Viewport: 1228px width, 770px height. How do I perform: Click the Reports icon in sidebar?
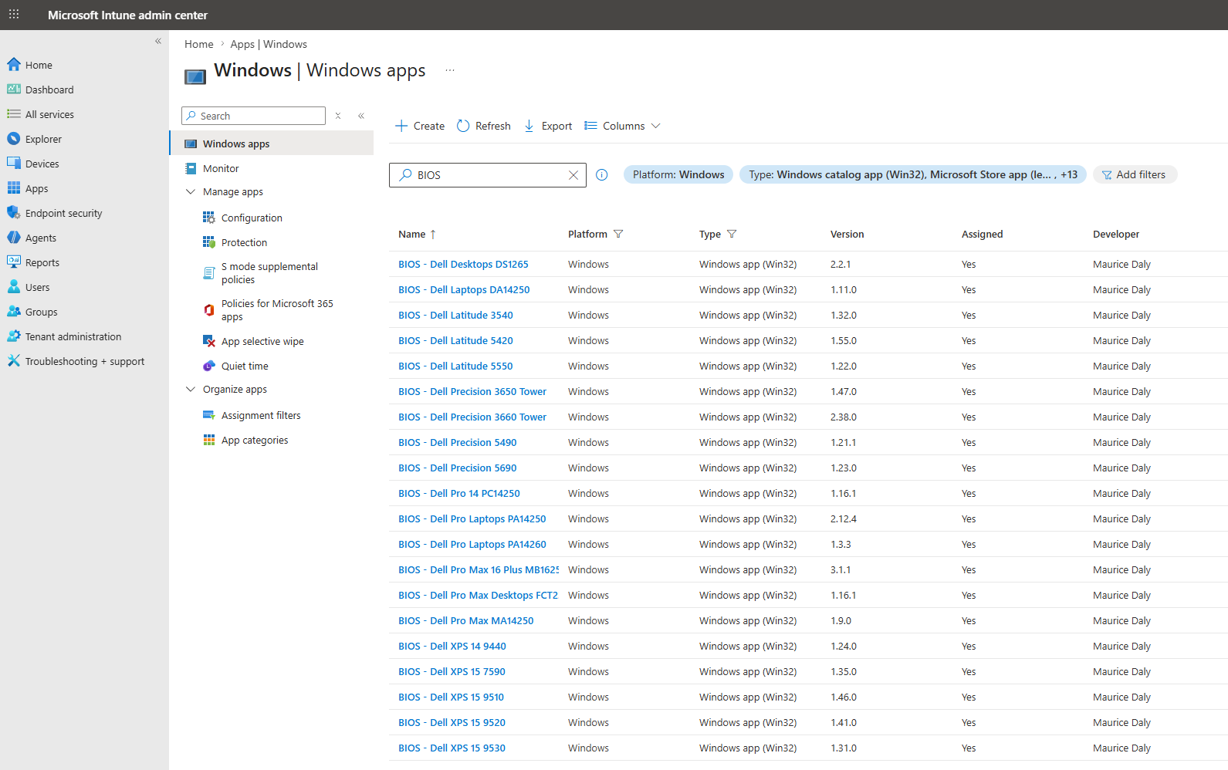[x=14, y=262]
